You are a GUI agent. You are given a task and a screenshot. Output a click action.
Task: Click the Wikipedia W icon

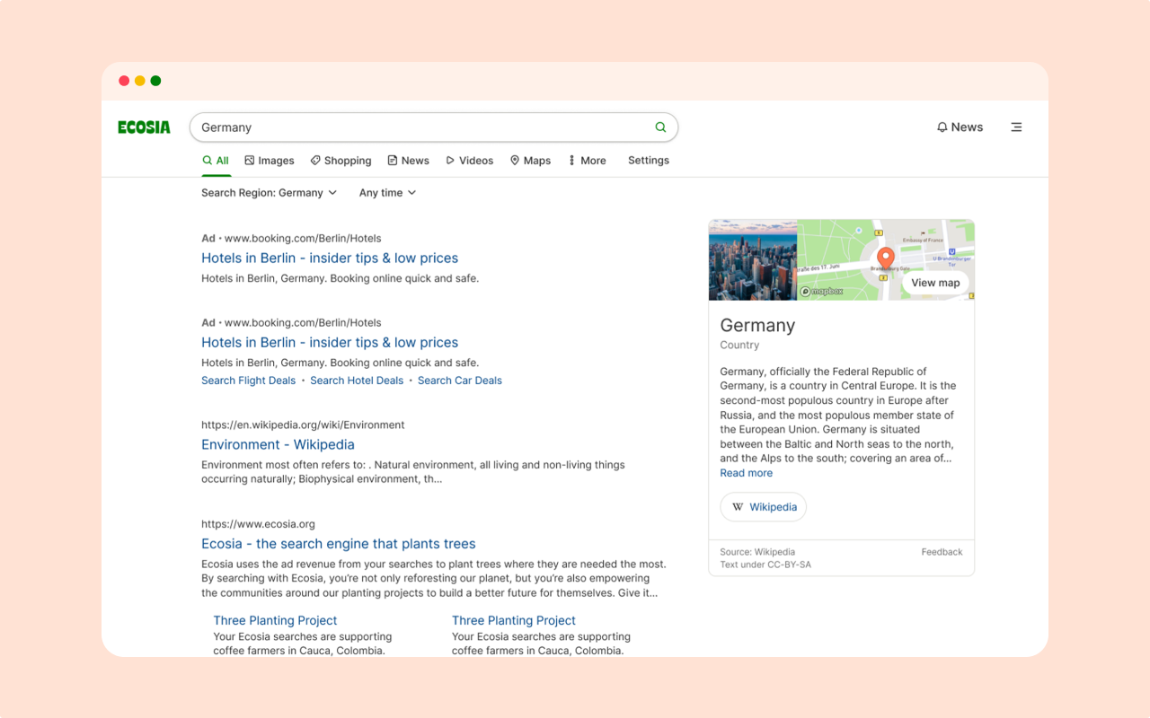pos(738,507)
